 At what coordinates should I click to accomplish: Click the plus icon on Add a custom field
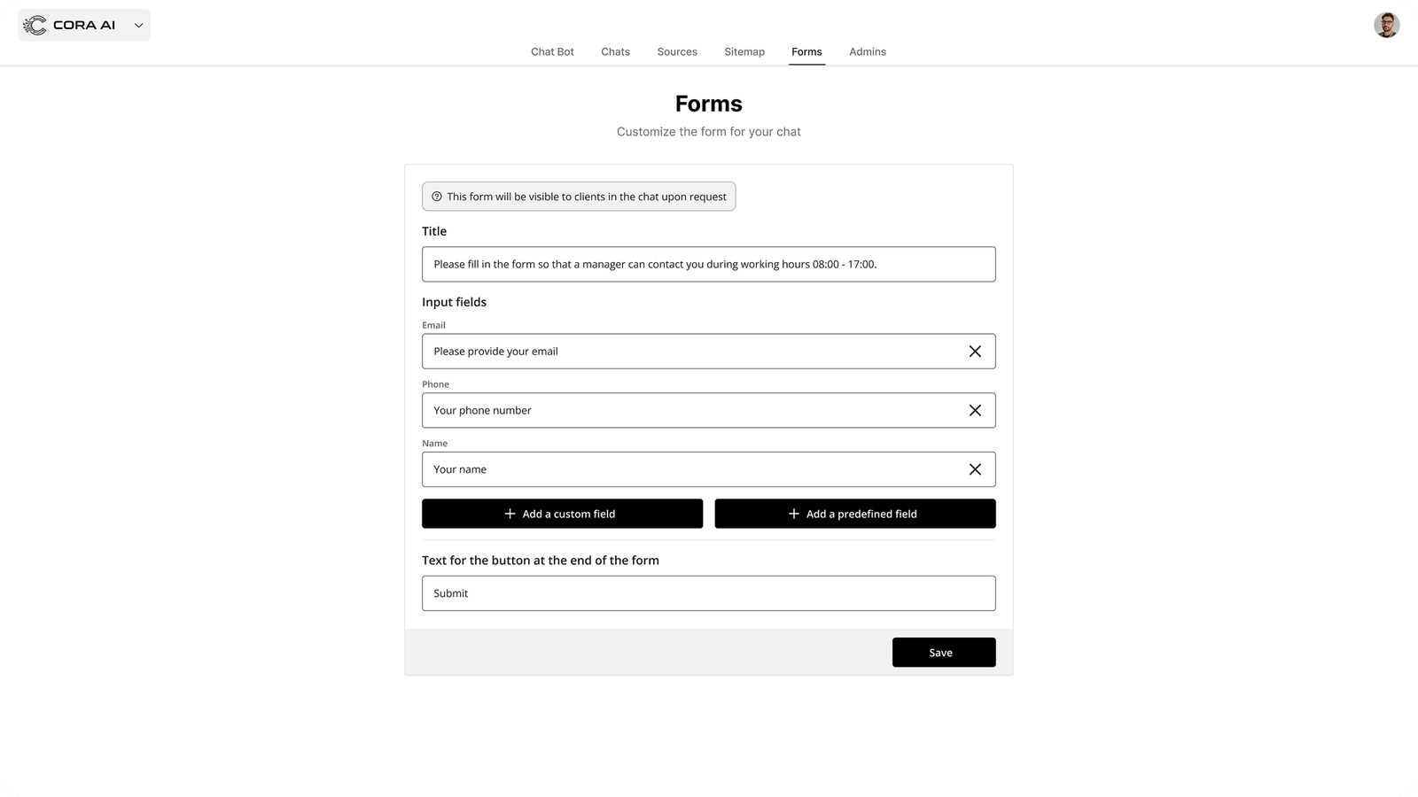coord(510,513)
